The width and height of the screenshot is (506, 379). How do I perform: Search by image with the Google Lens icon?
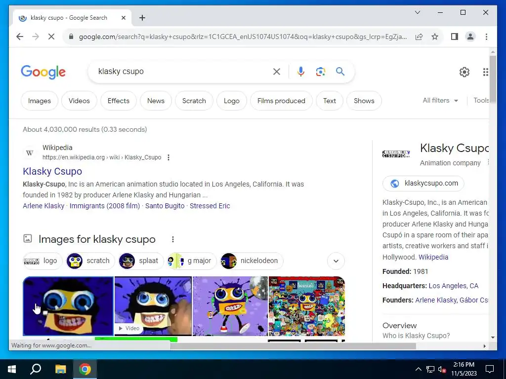[320, 72]
